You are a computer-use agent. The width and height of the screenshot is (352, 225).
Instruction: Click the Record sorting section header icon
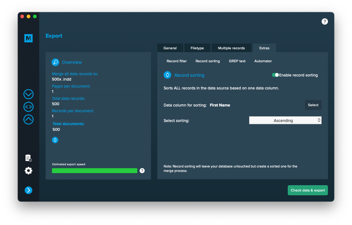pos(167,75)
